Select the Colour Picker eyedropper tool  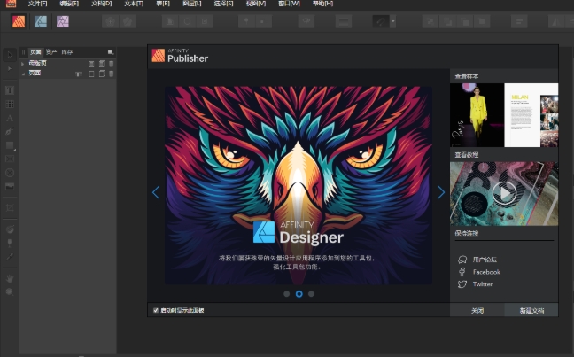click(10, 257)
